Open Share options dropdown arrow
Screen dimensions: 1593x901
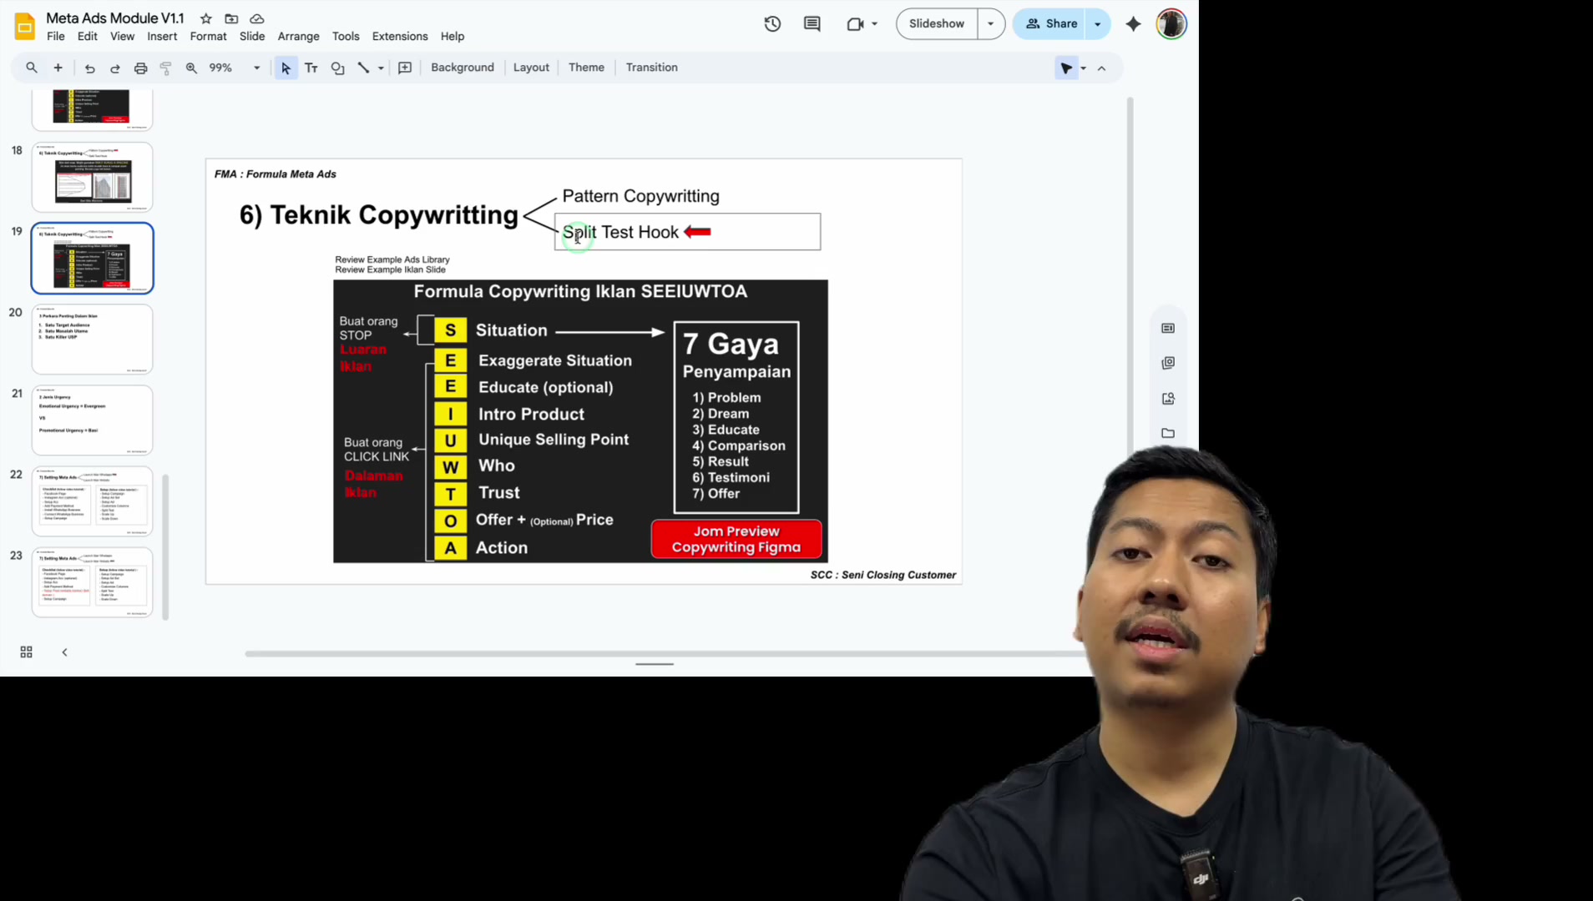point(1098,23)
